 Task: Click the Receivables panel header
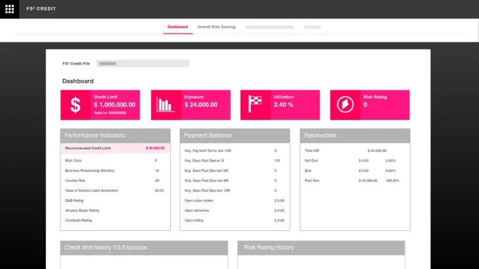[355, 136]
